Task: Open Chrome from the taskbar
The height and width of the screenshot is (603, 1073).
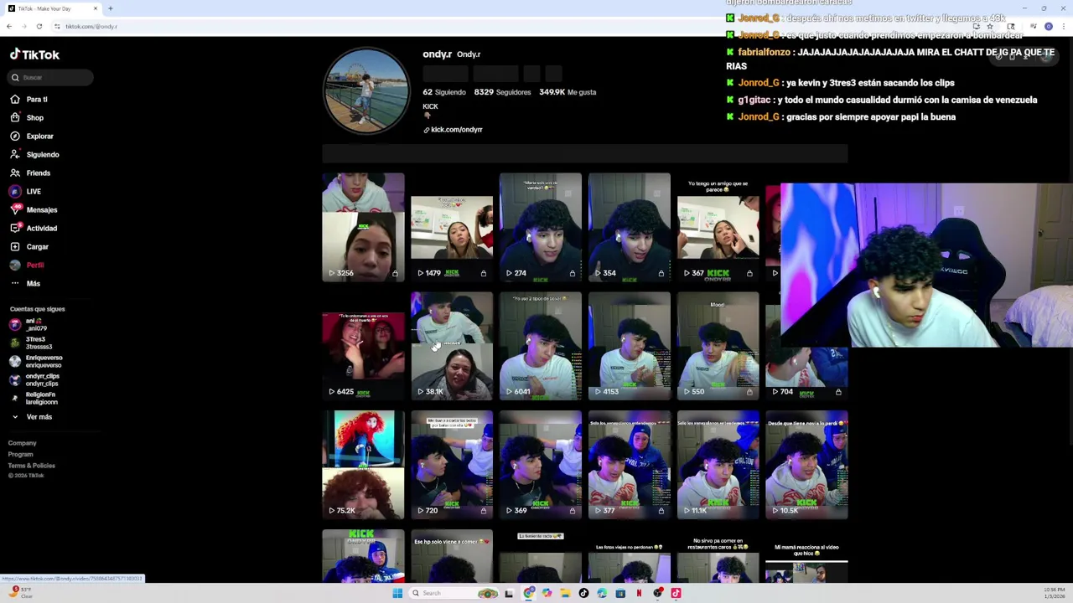Action: click(528, 593)
